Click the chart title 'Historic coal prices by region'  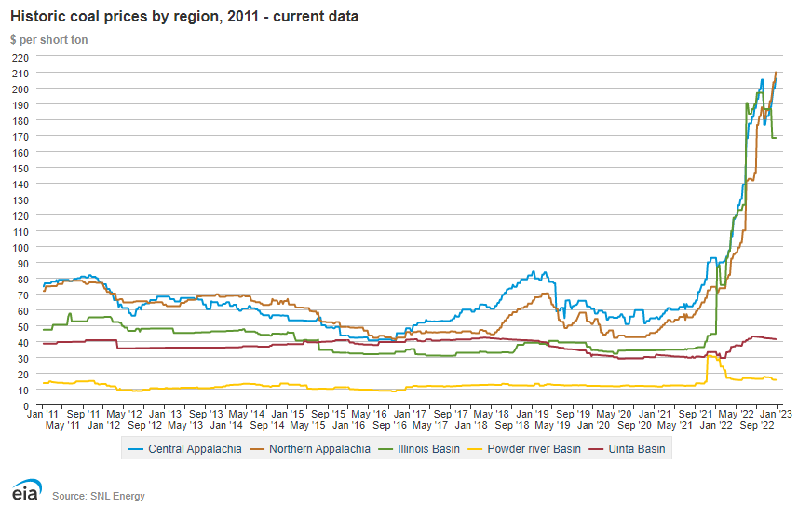(183, 17)
